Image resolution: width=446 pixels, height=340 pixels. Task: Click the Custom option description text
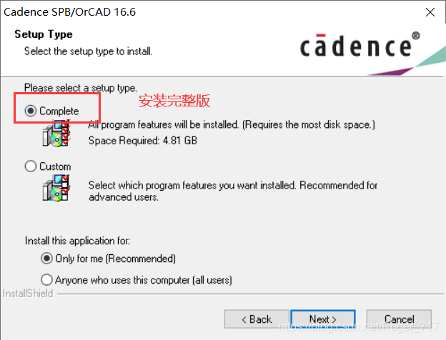[233, 191]
